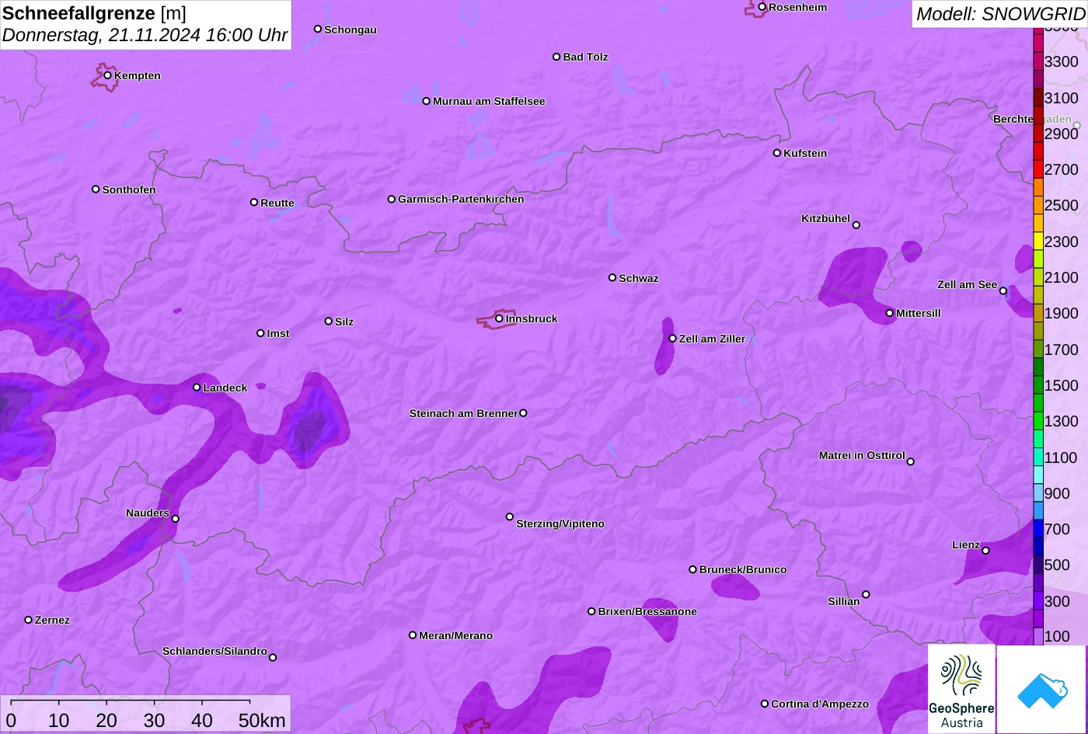The image size is (1088, 734).
Task: Click the Rosenheim marker circle
Action: [762, 7]
